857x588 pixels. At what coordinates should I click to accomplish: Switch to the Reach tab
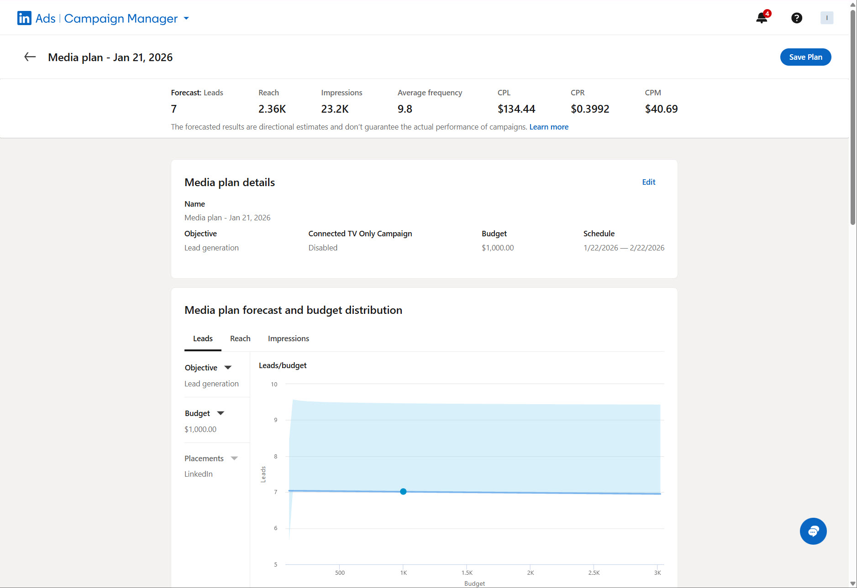pyautogui.click(x=240, y=338)
